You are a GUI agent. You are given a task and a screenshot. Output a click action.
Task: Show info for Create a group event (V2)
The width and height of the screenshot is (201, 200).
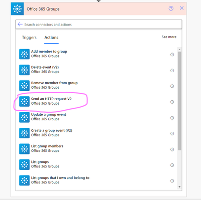click(x=172, y=133)
